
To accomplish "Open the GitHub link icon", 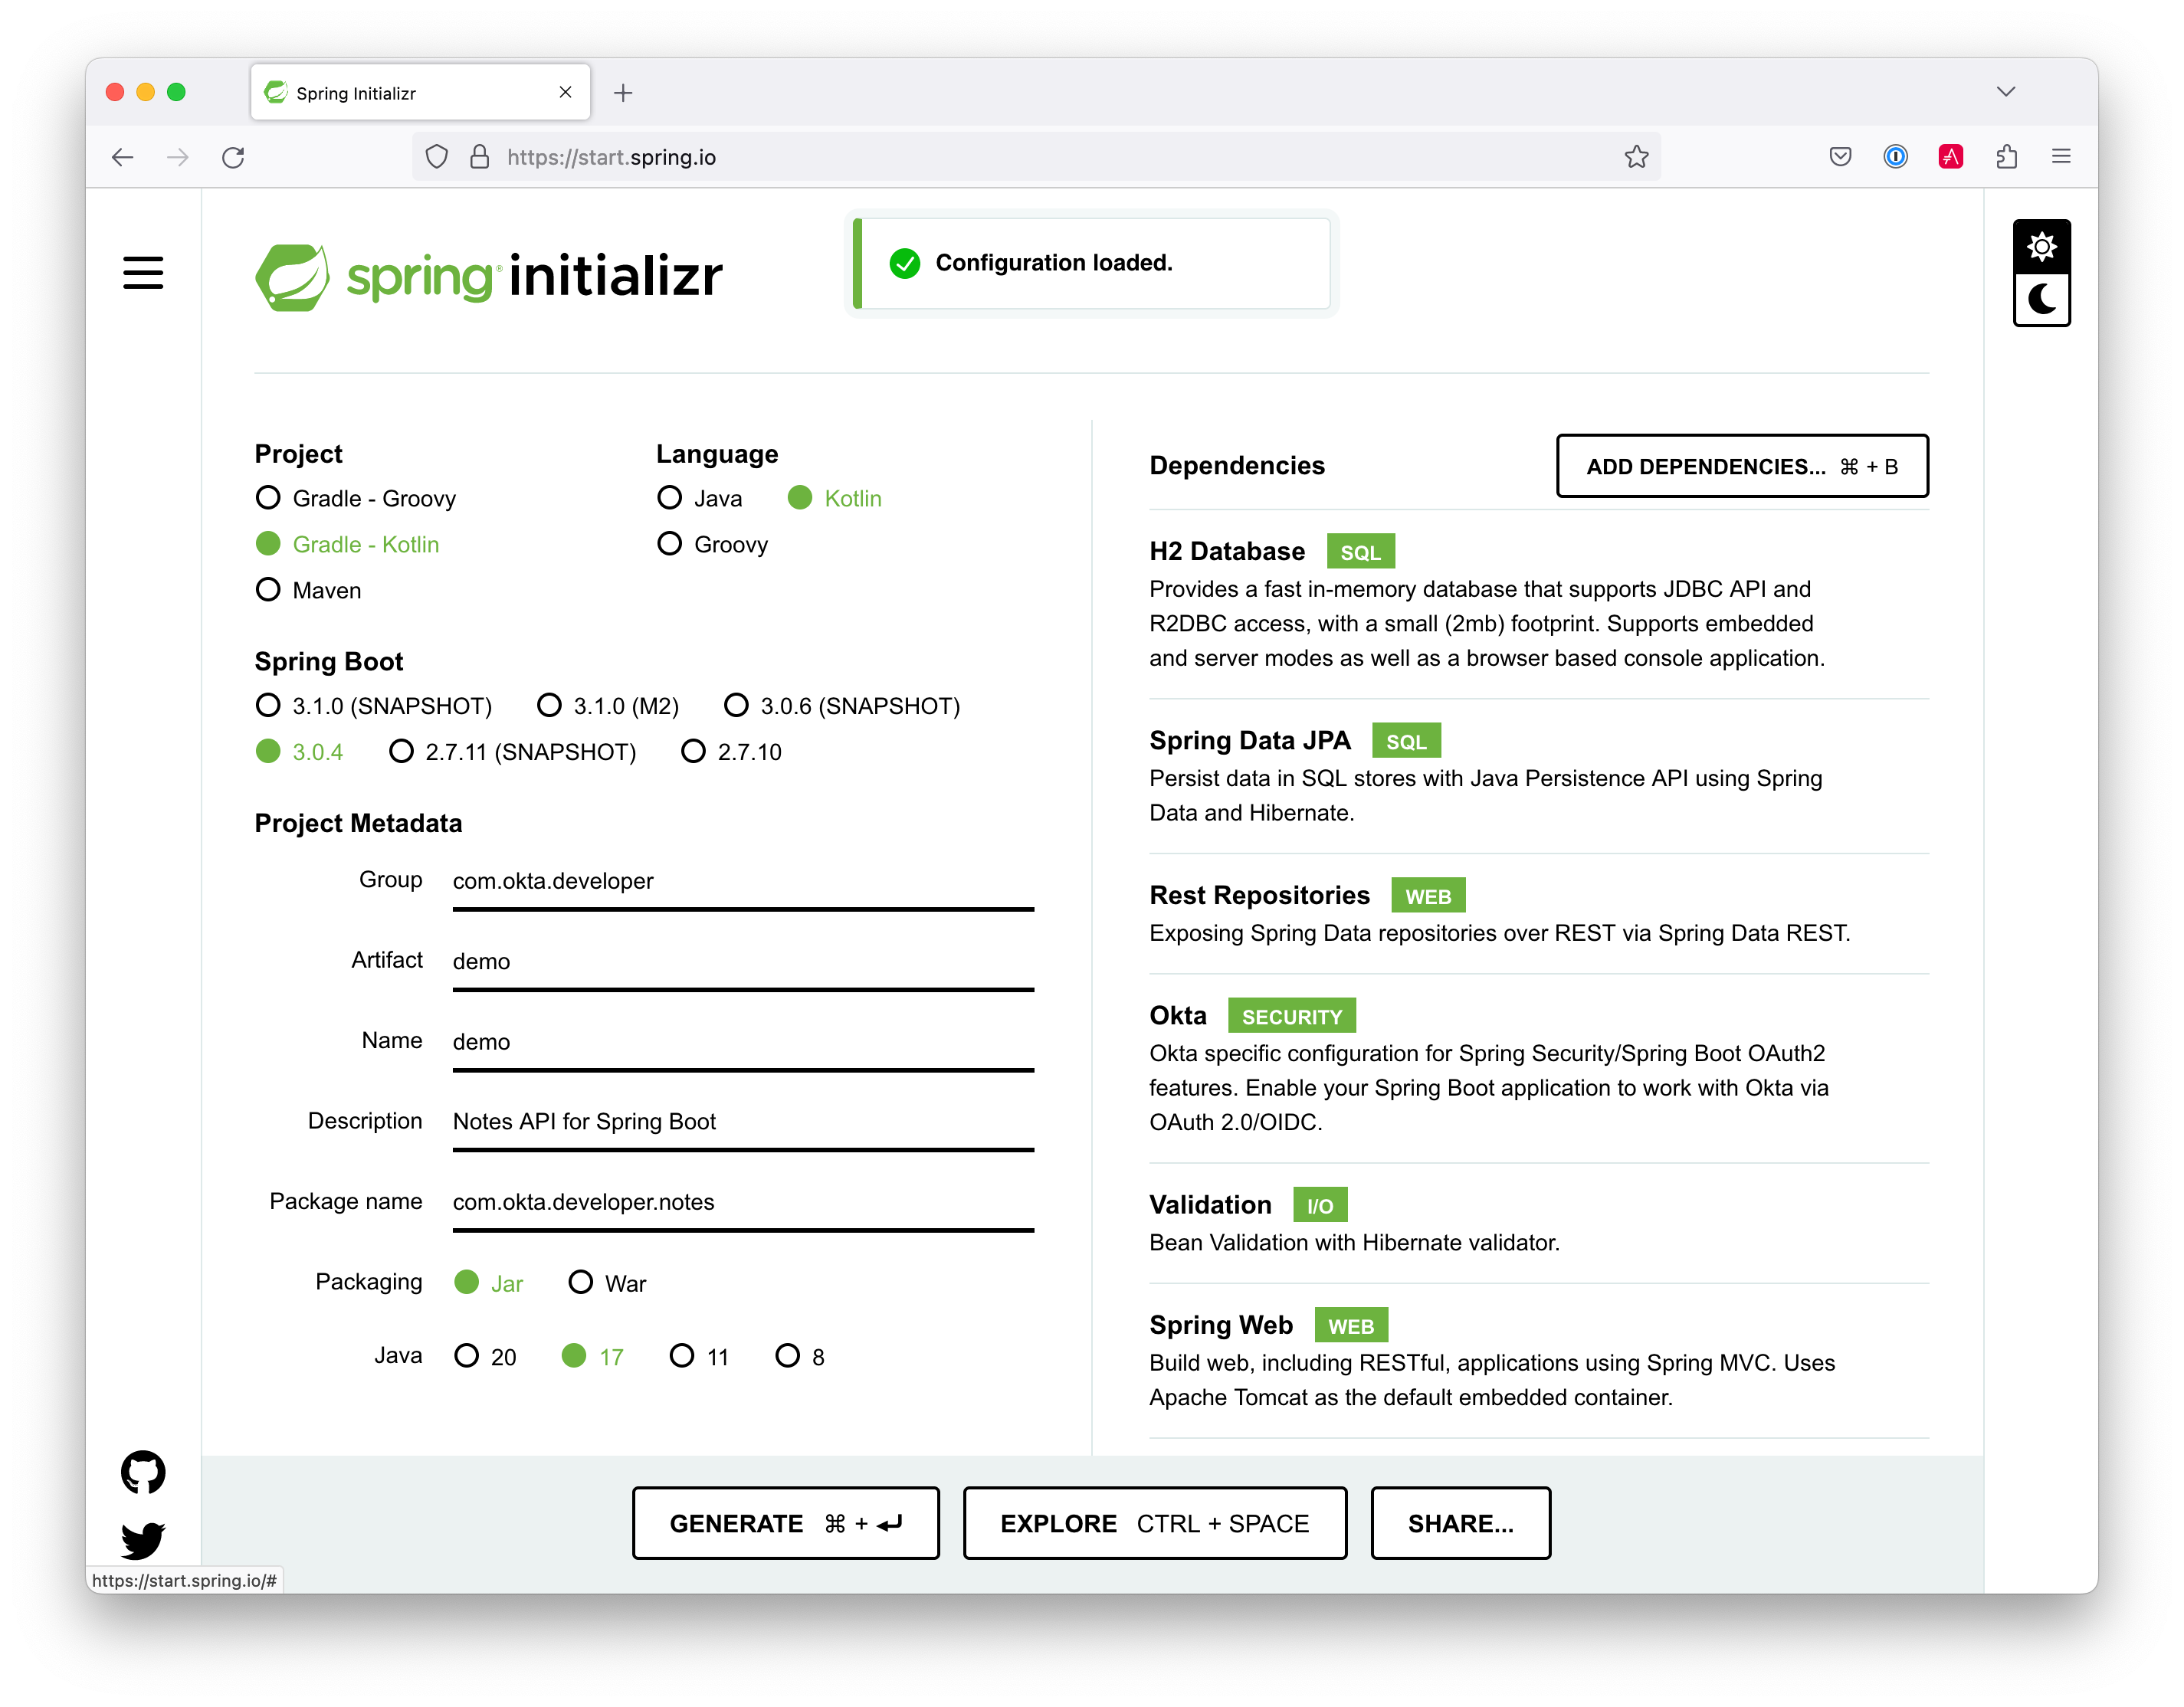I will tap(143, 1472).
